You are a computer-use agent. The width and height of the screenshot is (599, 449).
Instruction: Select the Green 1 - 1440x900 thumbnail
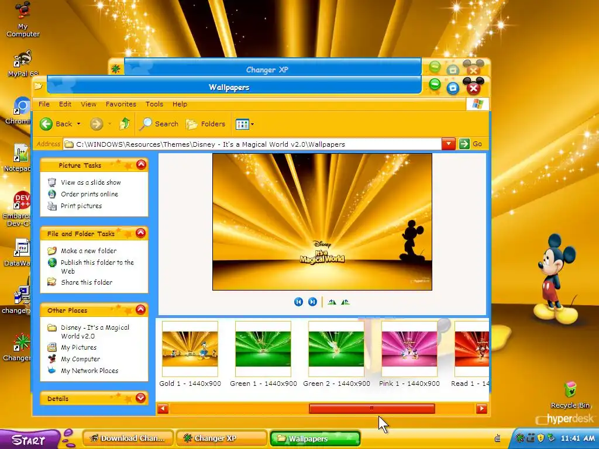[x=263, y=348]
